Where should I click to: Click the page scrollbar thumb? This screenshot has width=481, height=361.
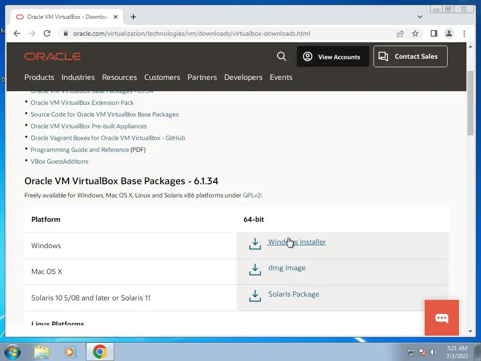(470, 103)
